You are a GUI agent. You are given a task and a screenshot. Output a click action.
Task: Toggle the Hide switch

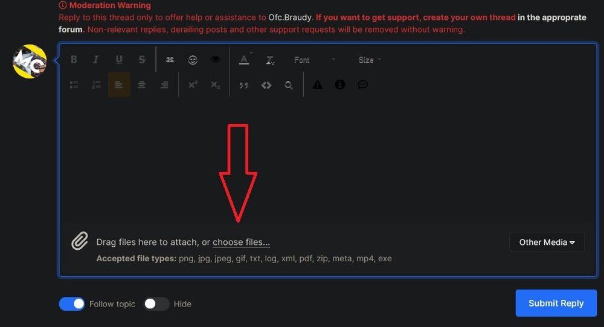point(156,304)
